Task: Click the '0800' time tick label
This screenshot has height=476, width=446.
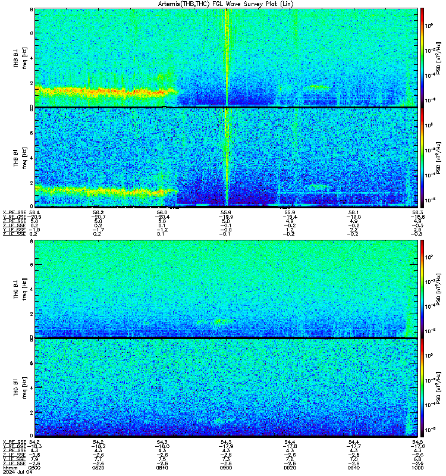Action: coord(34,468)
